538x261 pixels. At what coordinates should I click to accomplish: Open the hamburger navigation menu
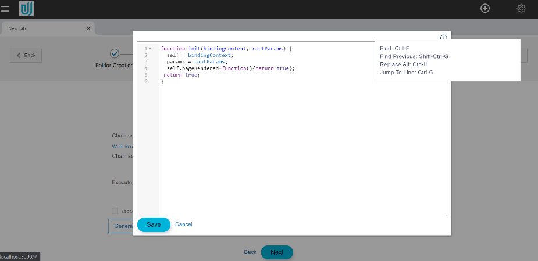5,9
